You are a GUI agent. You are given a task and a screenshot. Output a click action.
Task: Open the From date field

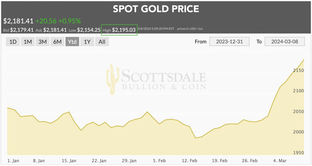pos(229,42)
